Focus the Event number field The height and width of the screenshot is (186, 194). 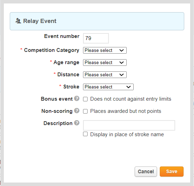(x=96, y=38)
